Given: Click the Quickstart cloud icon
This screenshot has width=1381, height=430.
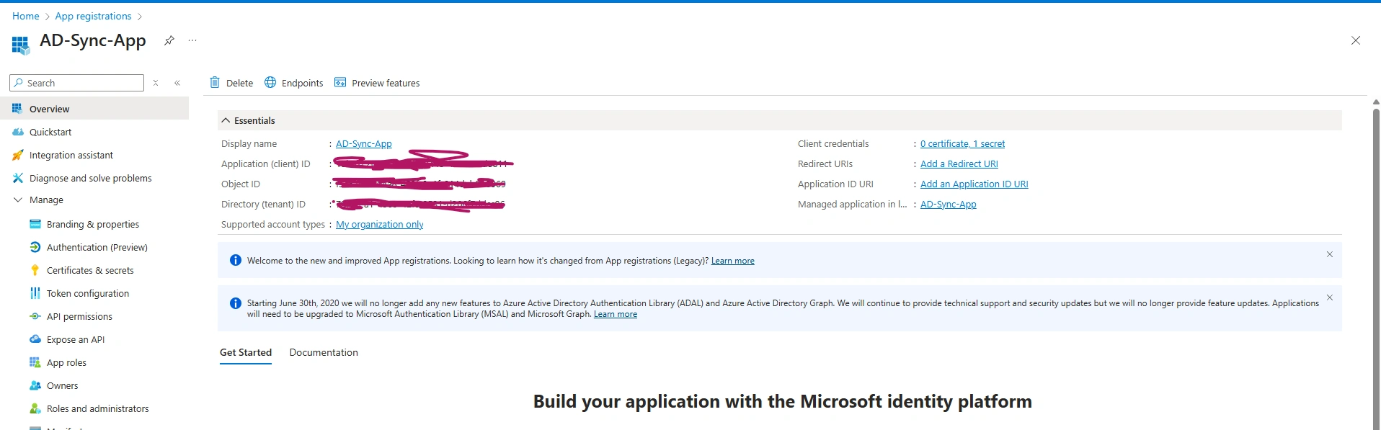Looking at the screenshot, I should click(x=18, y=132).
